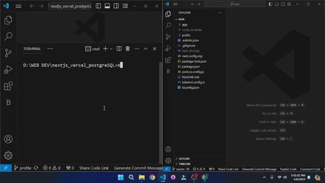Synchronize changes icon in left status bar
The image size is (325, 183).
tap(36, 168)
